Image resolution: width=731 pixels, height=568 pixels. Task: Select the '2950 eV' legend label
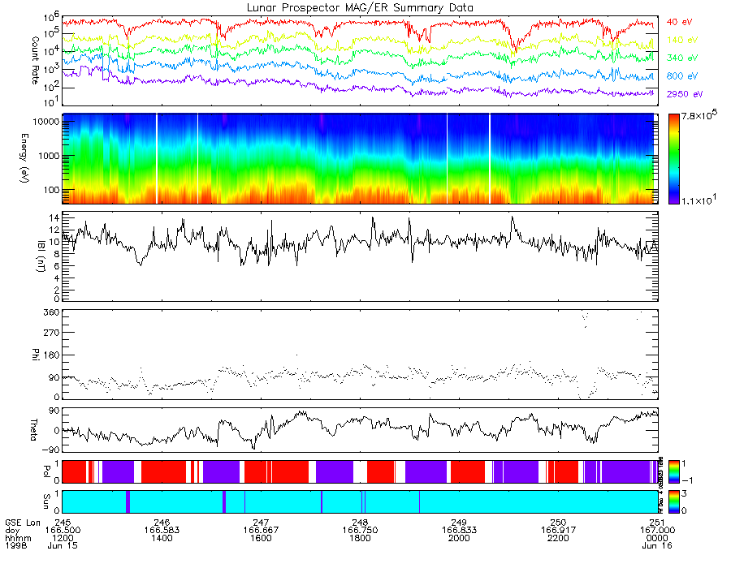[685, 94]
